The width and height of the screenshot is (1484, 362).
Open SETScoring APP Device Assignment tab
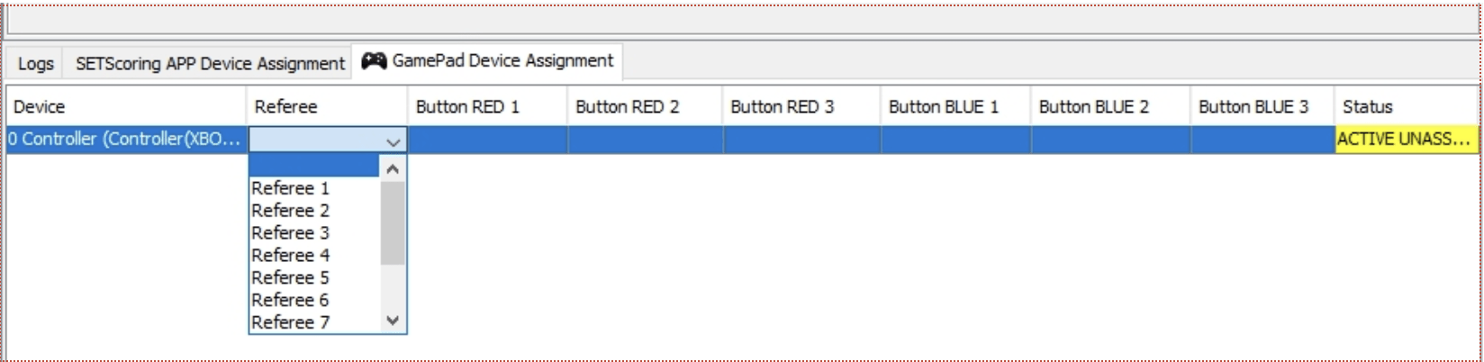[x=210, y=64]
